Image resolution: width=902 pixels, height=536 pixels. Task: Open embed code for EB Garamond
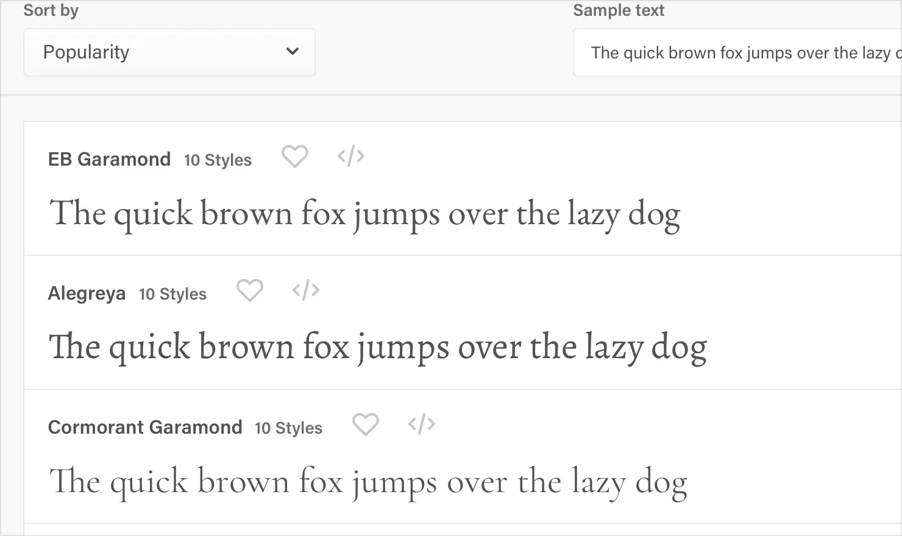[x=351, y=157]
